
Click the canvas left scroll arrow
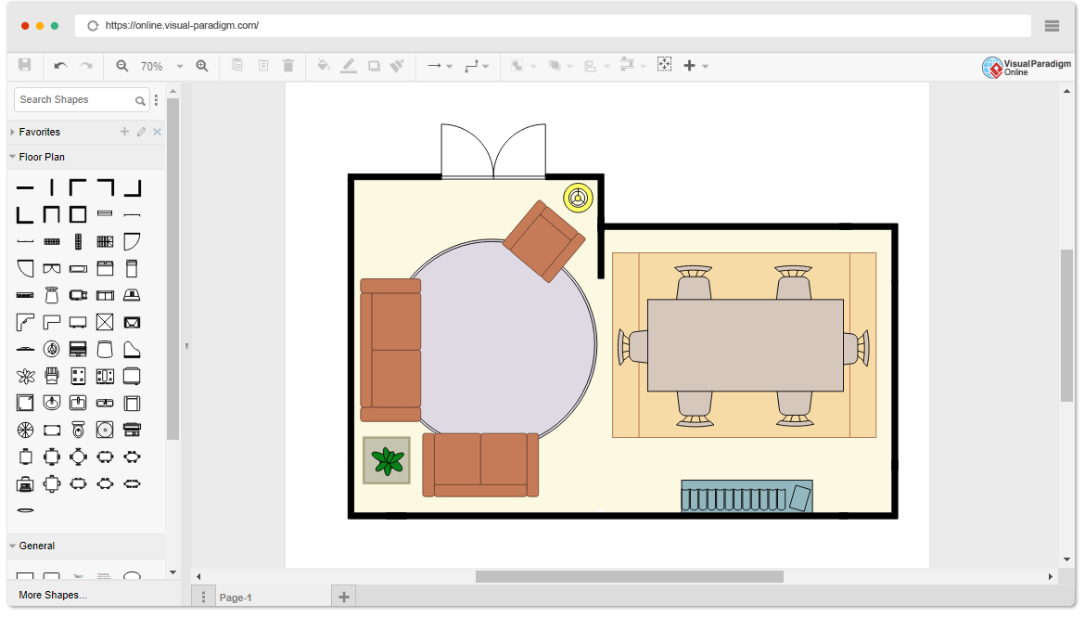pyautogui.click(x=198, y=576)
